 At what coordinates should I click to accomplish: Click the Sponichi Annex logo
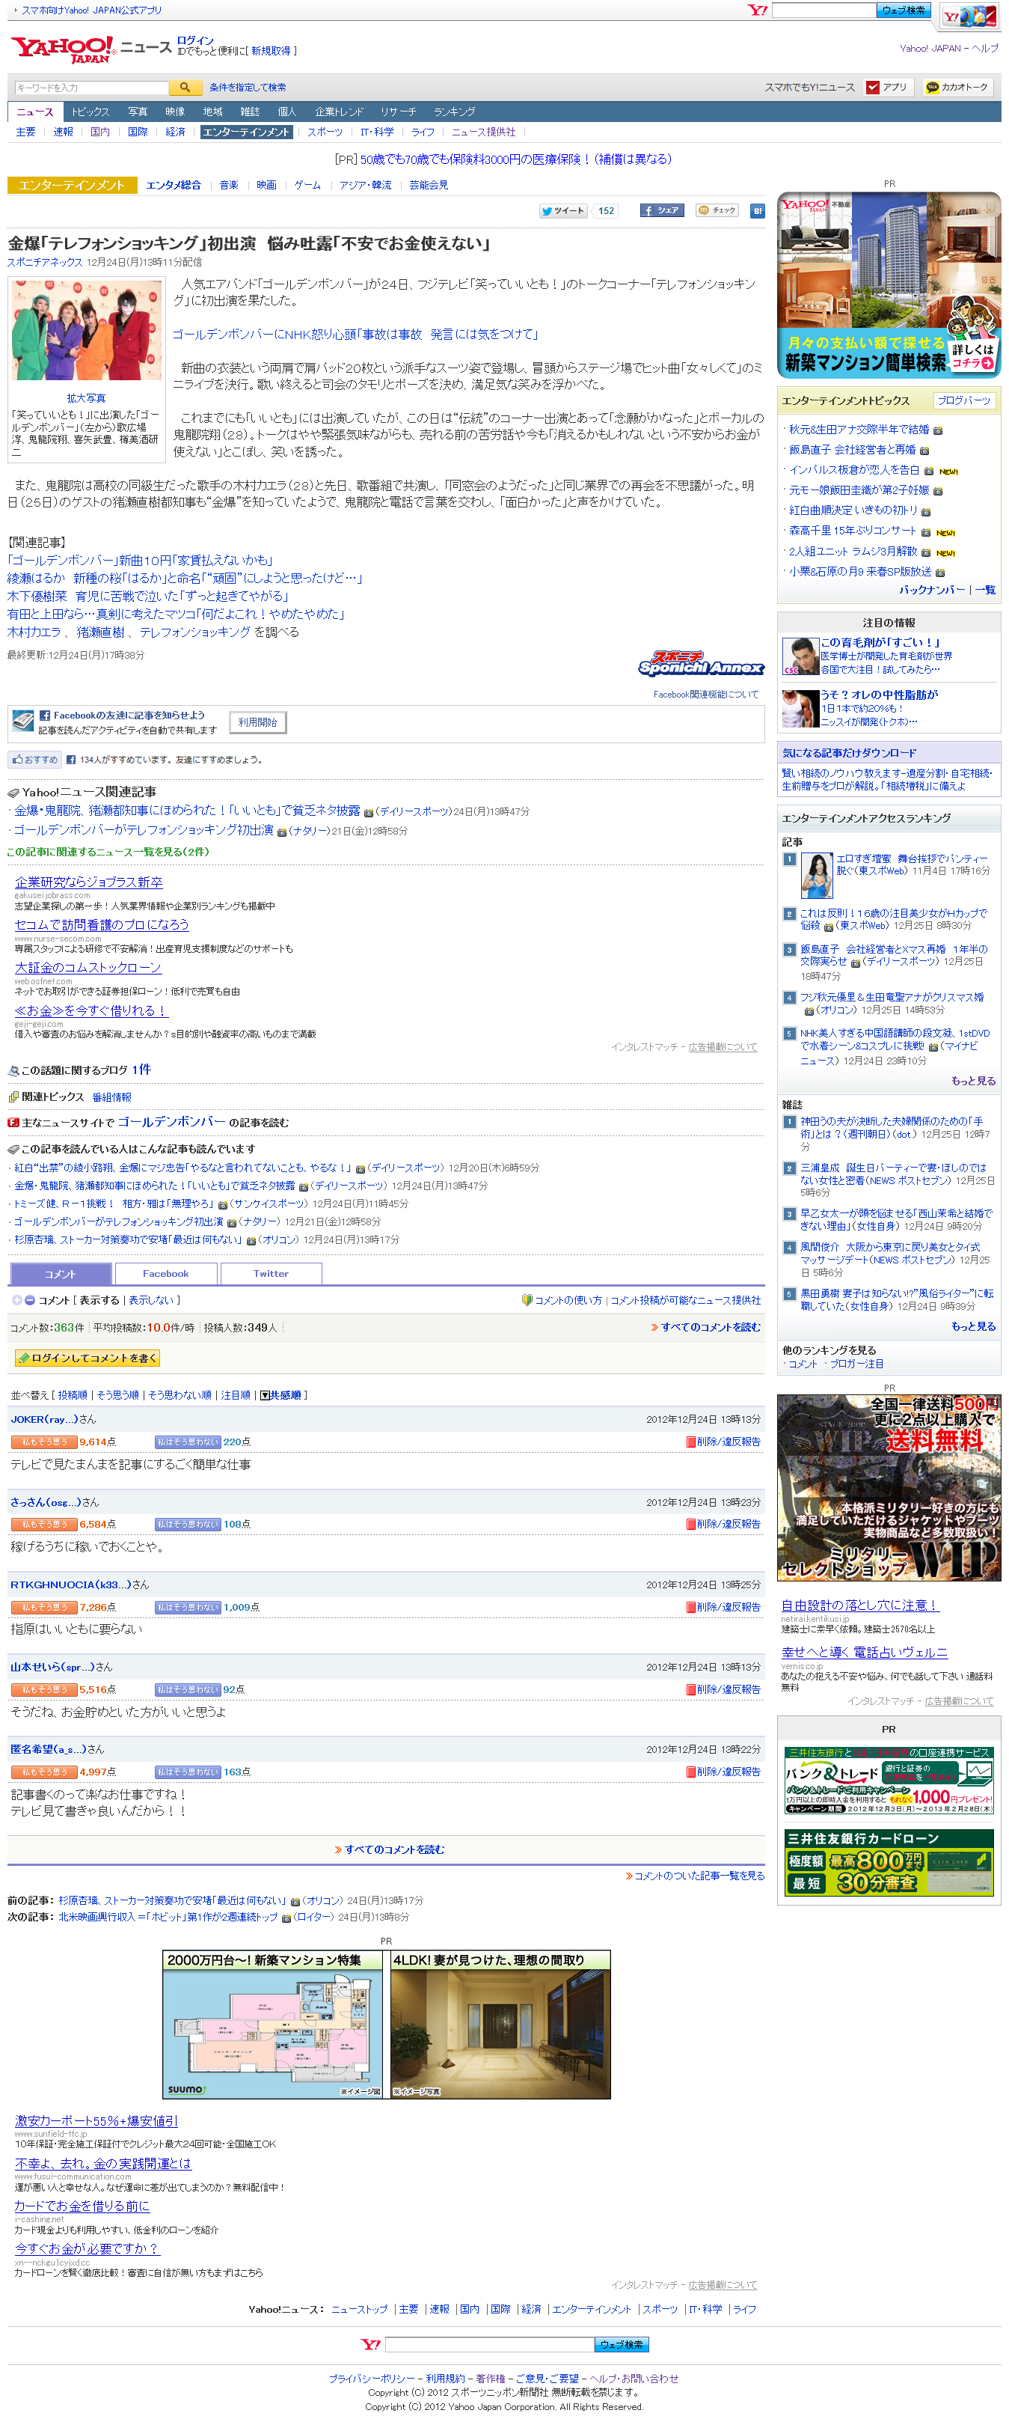point(700,664)
